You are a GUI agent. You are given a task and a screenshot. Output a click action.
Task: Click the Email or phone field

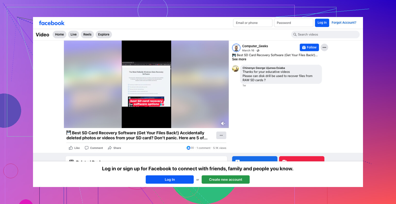(x=253, y=23)
